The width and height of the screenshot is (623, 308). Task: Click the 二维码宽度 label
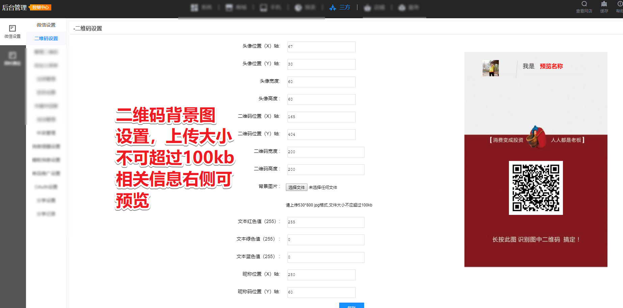point(267,151)
